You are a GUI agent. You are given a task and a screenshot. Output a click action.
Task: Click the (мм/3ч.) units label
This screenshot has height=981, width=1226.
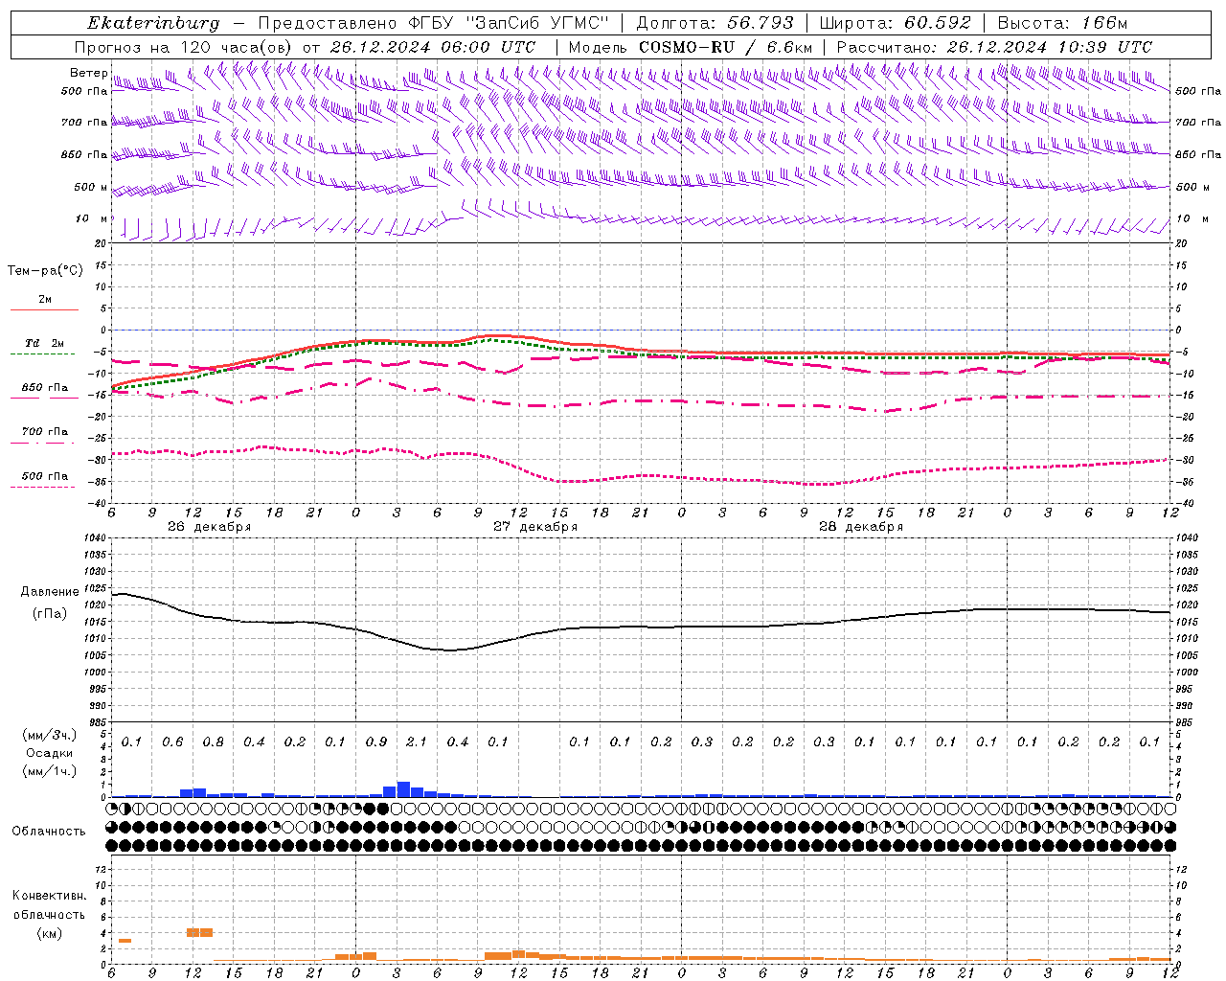(x=50, y=735)
